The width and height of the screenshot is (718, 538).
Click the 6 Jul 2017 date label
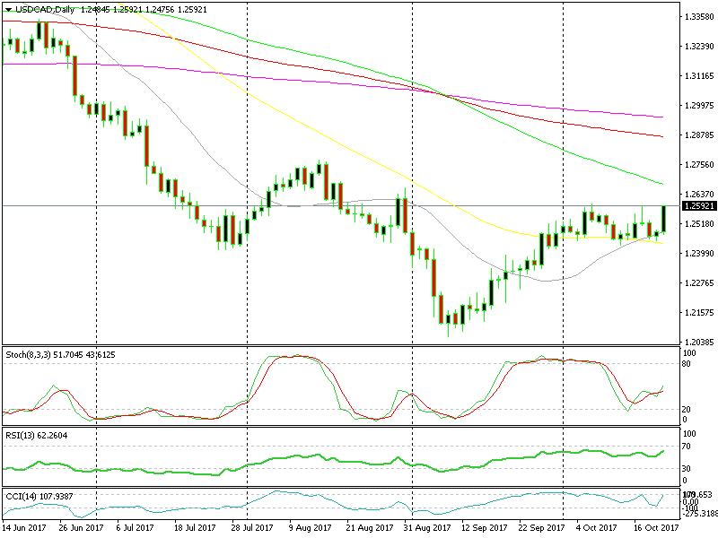[135, 527]
